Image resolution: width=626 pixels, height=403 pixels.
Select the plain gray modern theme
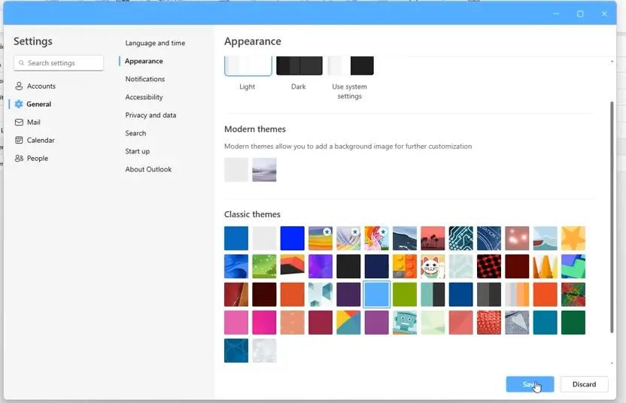click(236, 170)
